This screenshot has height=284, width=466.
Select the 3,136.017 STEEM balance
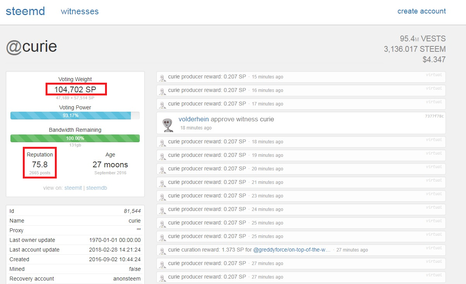tap(415, 49)
